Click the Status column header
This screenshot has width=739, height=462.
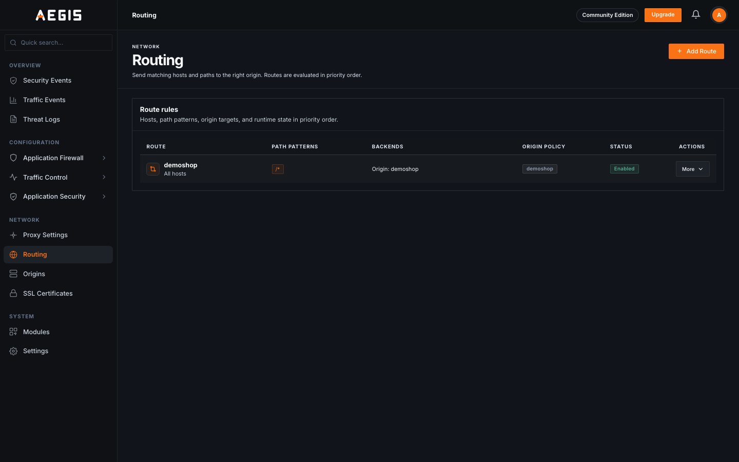point(621,147)
